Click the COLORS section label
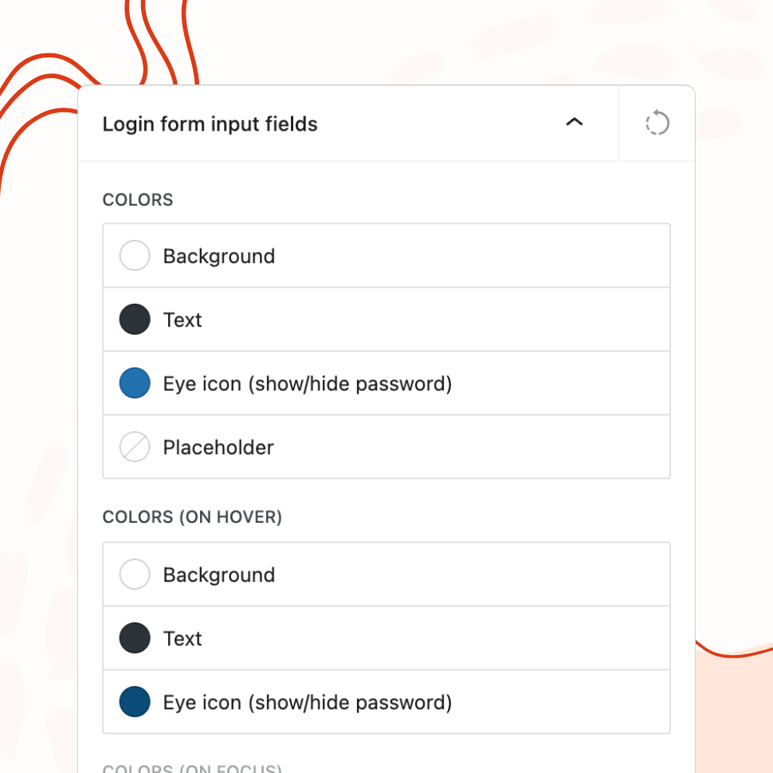This screenshot has height=773, width=773. point(138,199)
